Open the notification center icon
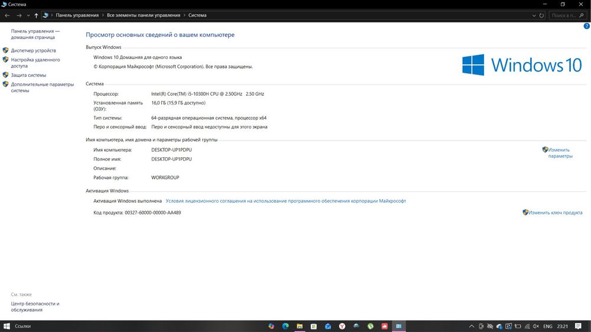The image size is (591, 332). click(x=578, y=326)
